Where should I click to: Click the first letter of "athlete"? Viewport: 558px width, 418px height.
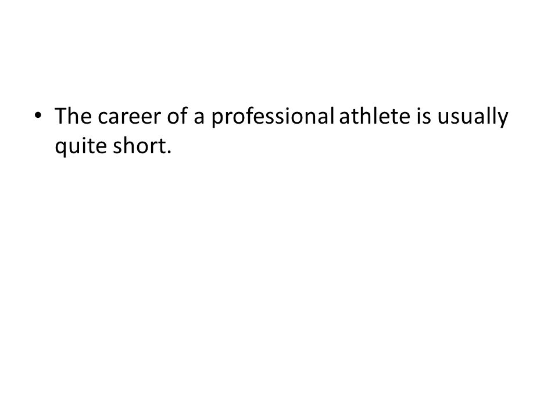point(345,118)
